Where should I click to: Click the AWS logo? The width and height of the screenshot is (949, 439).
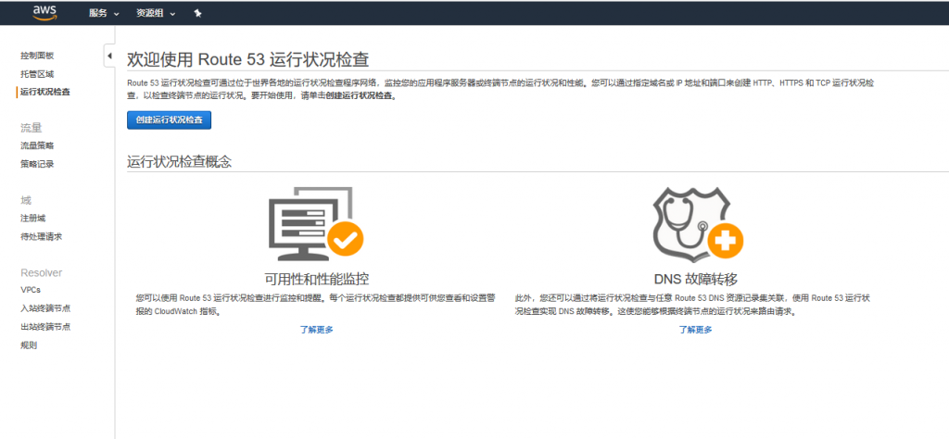[x=44, y=13]
